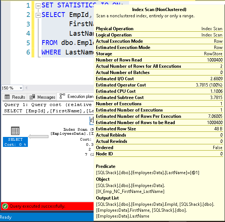
Task: Click the Execution plan tab icon
Action: pos(62,96)
